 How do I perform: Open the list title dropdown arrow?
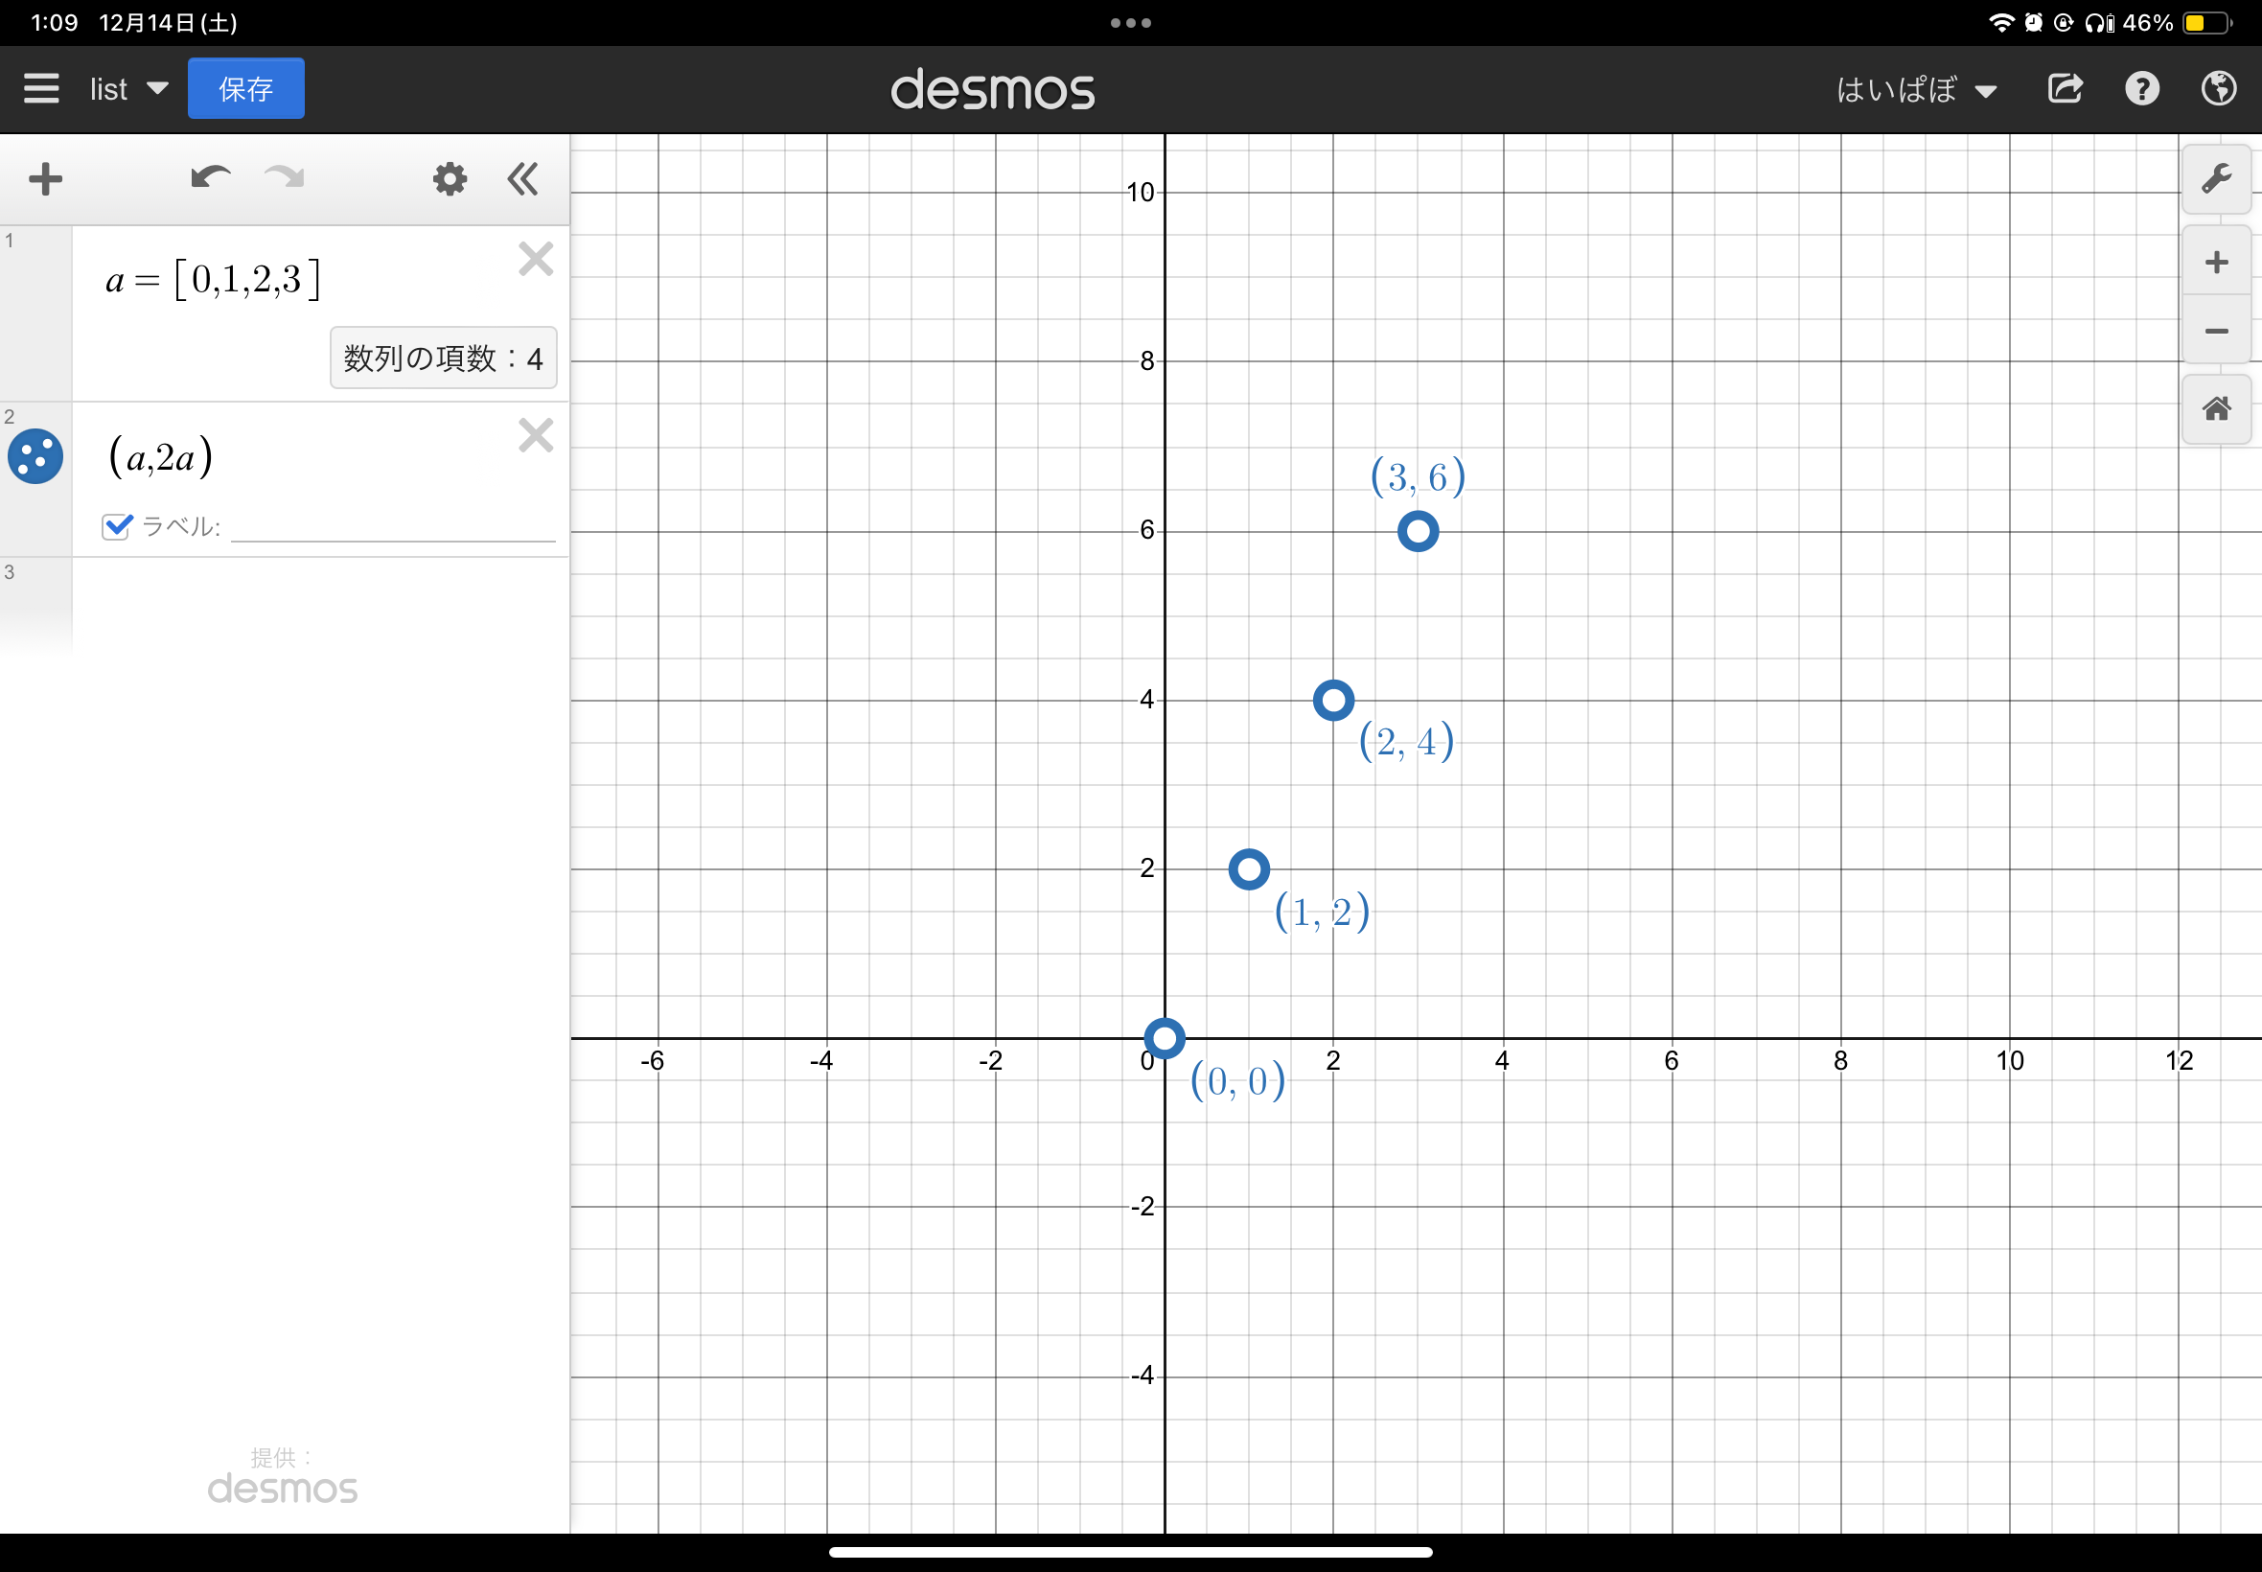[x=158, y=88]
